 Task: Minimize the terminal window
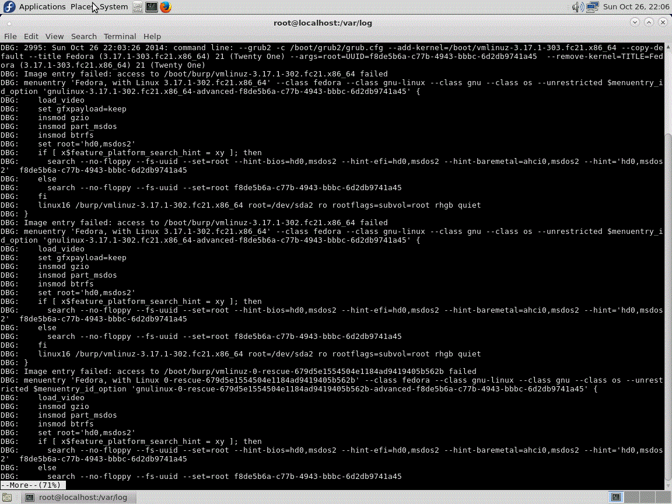[635, 22]
